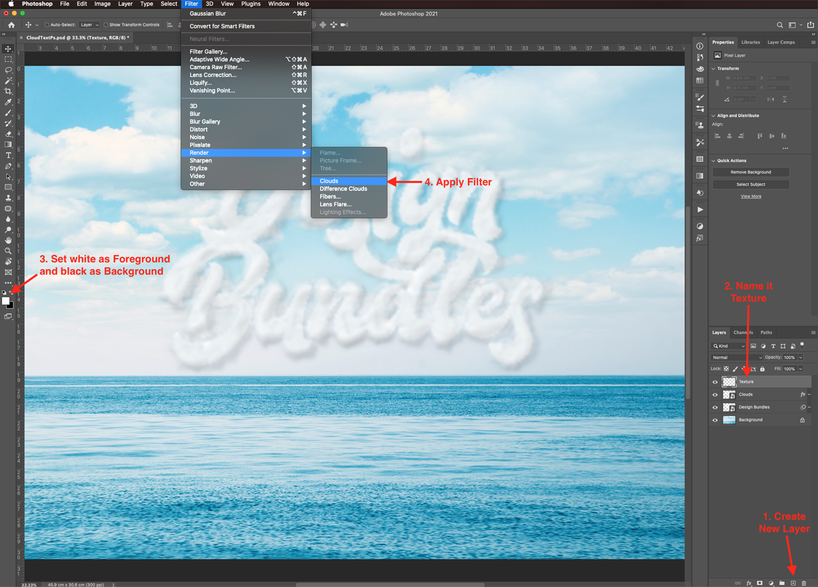Open the Search icon in the options bar
The image size is (818, 587).
click(x=780, y=25)
